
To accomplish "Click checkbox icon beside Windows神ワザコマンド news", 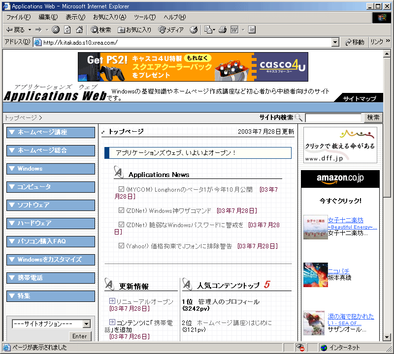I will [x=121, y=210].
